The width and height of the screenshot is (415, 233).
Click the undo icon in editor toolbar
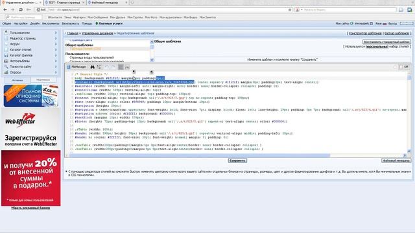(106, 67)
